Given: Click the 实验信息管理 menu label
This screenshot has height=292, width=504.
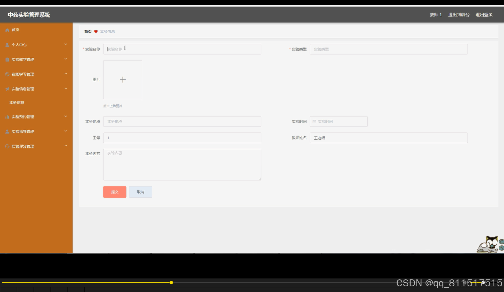Looking at the screenshot, I should [23, 89].
